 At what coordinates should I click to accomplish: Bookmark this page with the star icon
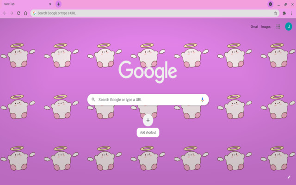click(276, 13)
